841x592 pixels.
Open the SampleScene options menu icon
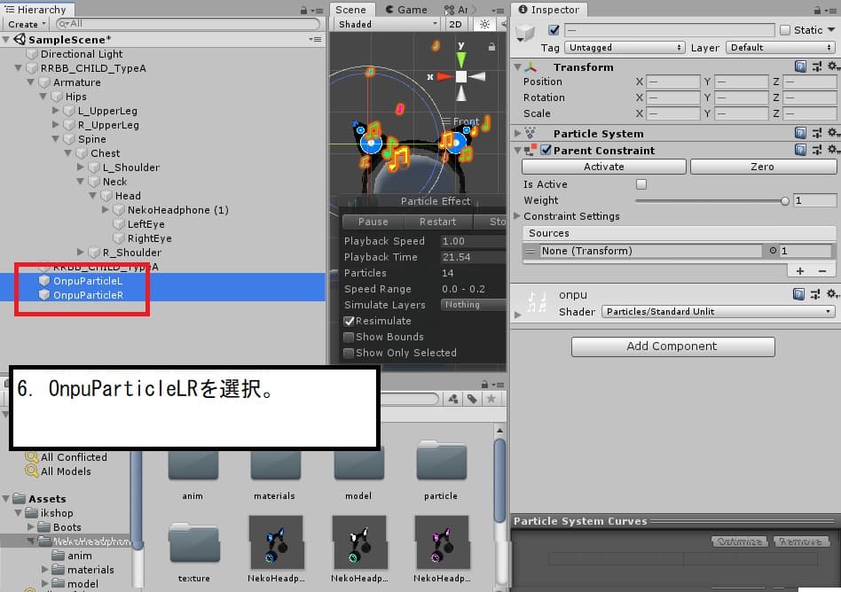pyautogui.click(x=316, y=39)
